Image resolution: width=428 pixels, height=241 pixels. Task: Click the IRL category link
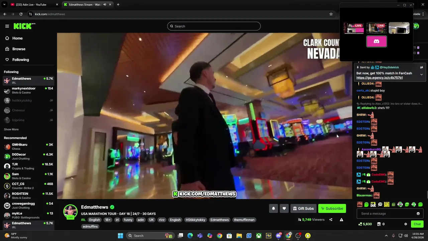point(83,220)
